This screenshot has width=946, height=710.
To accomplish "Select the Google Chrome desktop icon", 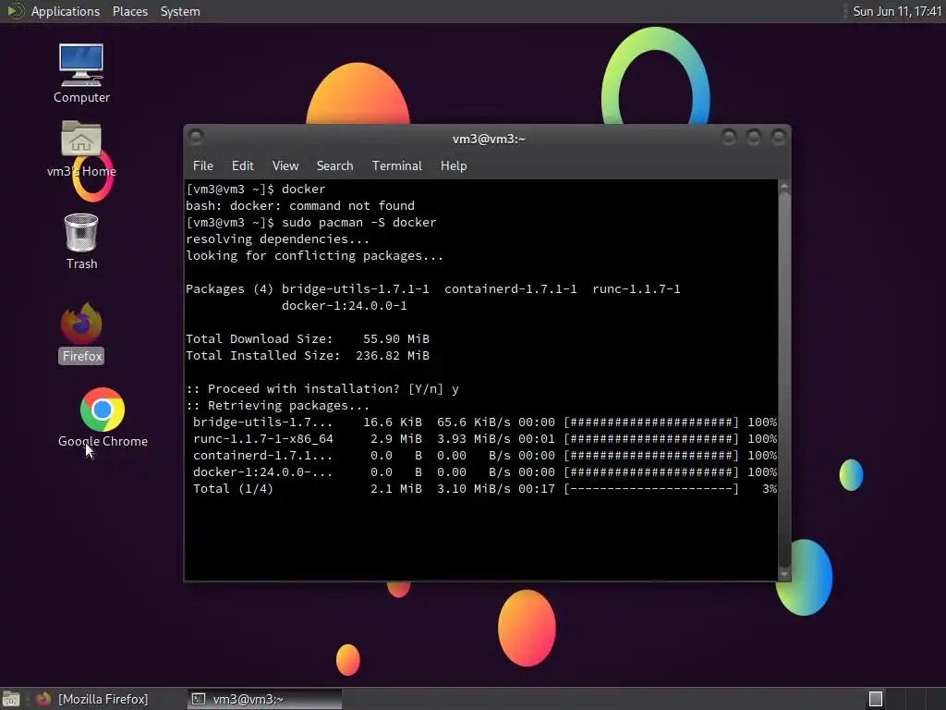I will tap(103, 418).
